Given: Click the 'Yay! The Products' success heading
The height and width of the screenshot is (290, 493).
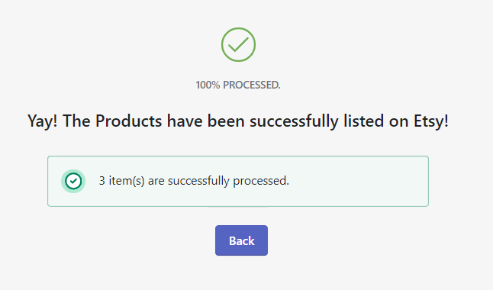Looking at the screenshot, I should click(238, 121).
